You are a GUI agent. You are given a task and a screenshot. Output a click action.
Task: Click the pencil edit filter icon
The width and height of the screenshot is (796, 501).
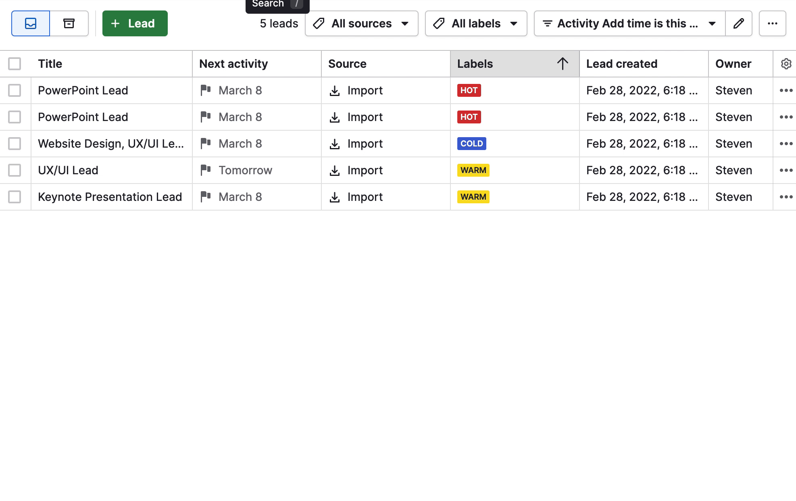click(x=738, y=23)
